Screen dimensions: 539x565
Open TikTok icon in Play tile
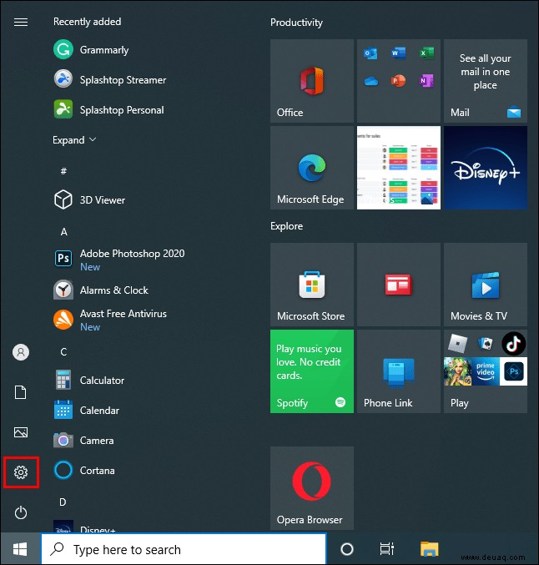[513, 344]
